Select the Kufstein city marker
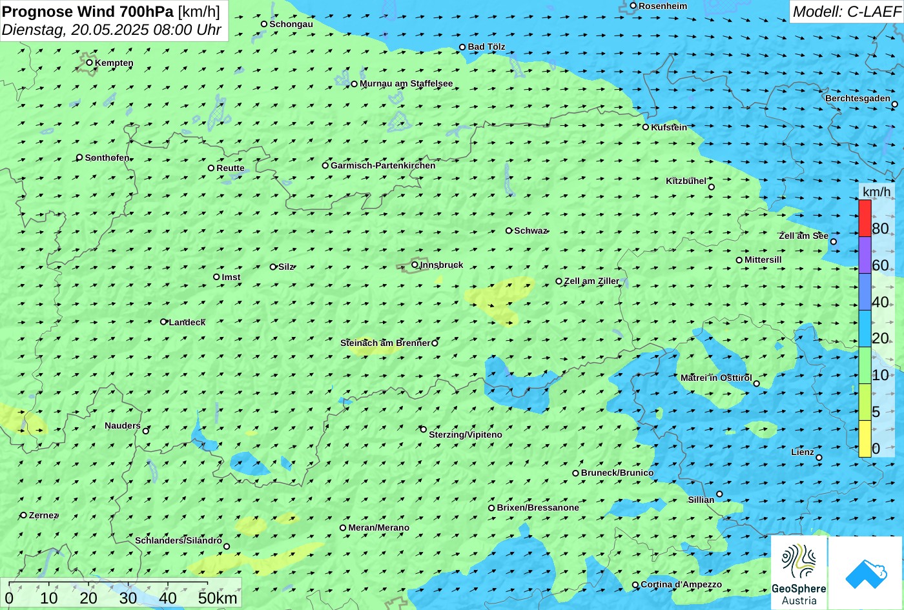904x610 pixels. [645, 127]
